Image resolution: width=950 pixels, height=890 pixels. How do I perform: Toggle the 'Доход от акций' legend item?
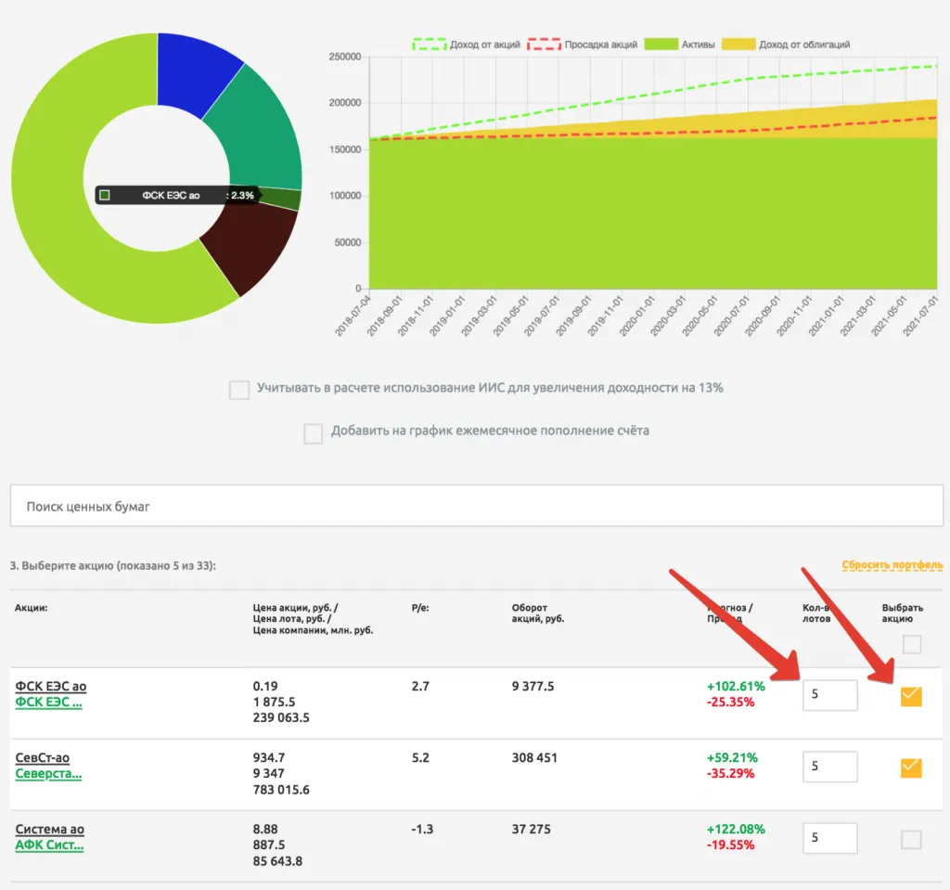click(465, 45)
